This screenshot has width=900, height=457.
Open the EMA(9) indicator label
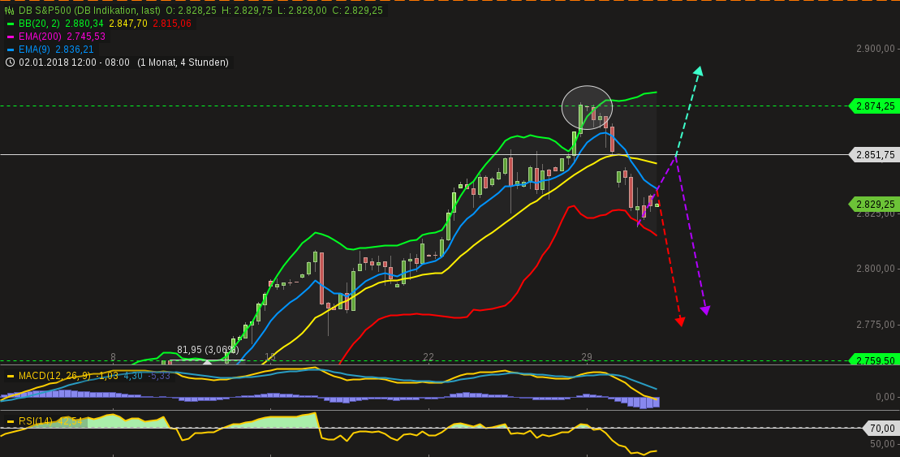[x=34, y=50]
